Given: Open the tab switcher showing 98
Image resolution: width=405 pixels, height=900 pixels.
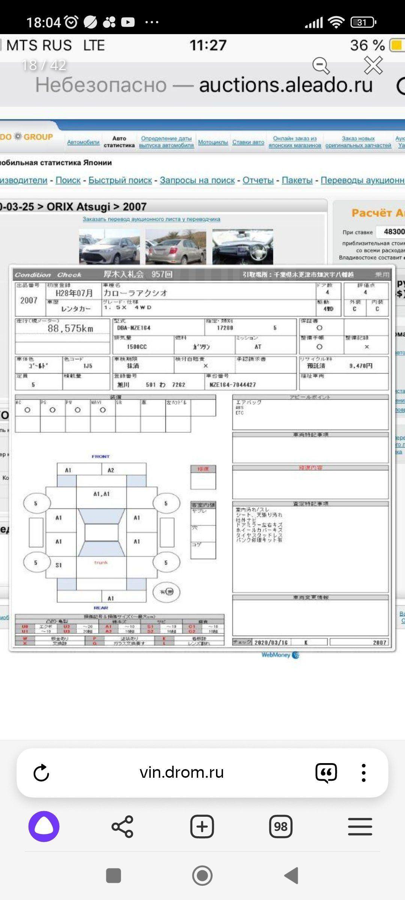Looking at the screenshot, I should coord(281,826).
